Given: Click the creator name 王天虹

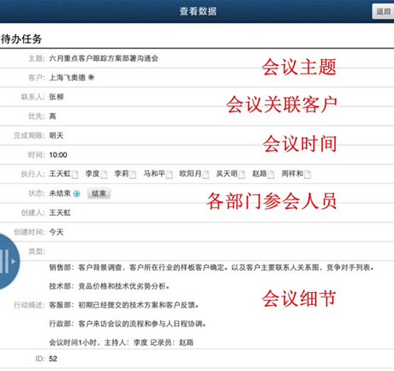Looking at the screenshot, I should 60,212.
